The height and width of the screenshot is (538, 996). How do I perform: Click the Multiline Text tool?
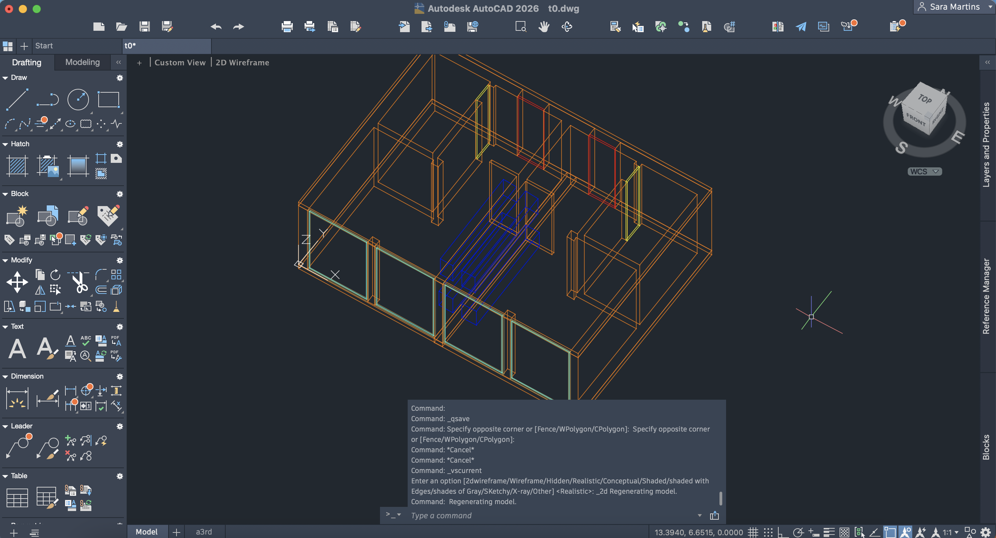coord(17,349)
